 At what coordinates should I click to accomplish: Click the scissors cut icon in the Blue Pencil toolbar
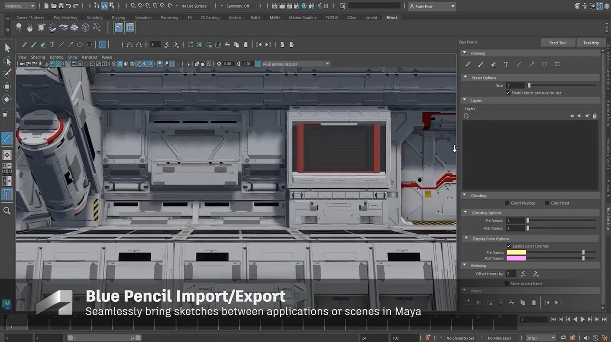(227, 45)
